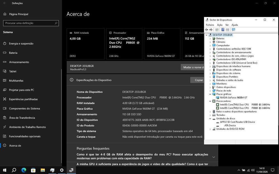Open the notification center icon
Image resolution: width=279 pixels, height=174 pixels.
tap(272, 170)
